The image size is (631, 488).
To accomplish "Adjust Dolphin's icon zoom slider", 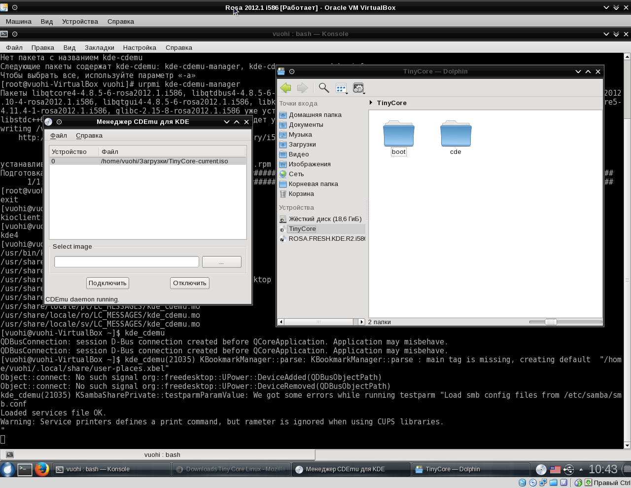I will pyautogui.click(x=551, y=322).
